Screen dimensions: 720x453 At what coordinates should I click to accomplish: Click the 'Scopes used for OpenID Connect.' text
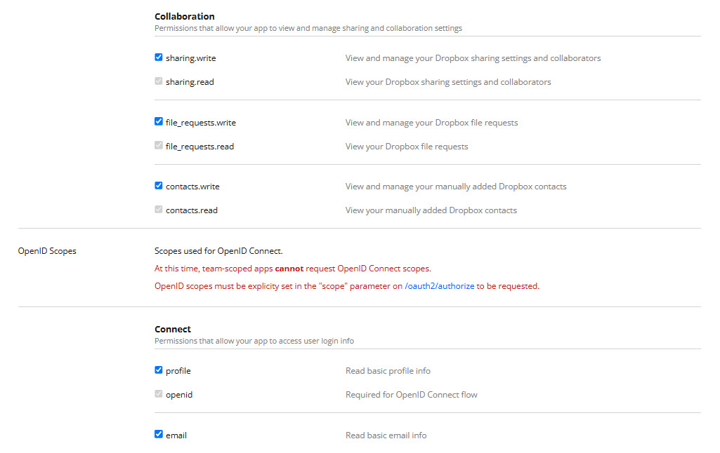[218, 251]
